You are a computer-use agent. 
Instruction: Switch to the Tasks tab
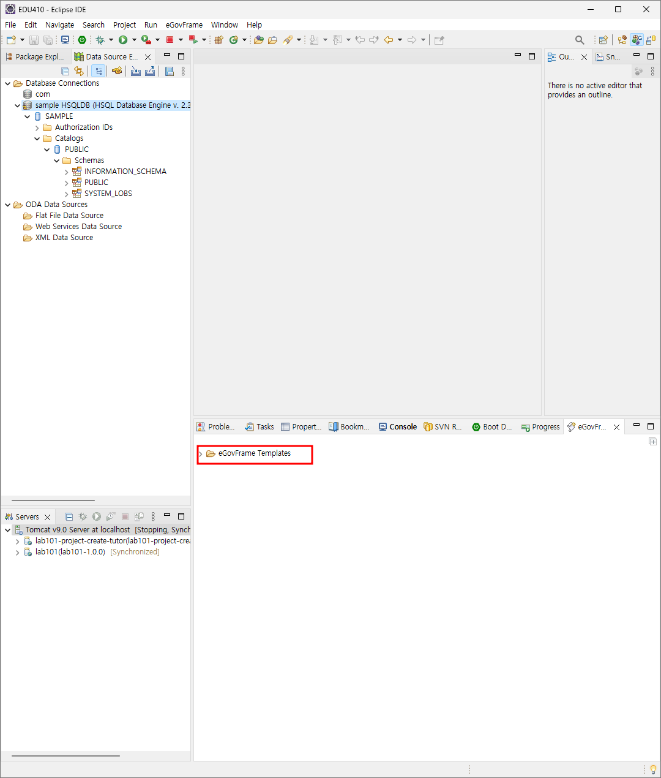(260, 427)
